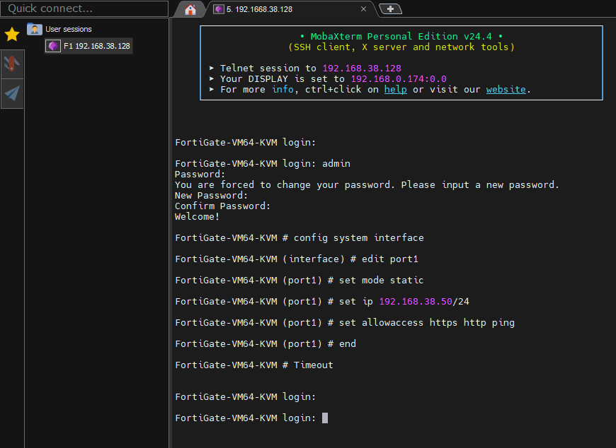Click the 'config system interface' command
The height and width of the screenshot is (448, 616).
click(x=359, y=238)
